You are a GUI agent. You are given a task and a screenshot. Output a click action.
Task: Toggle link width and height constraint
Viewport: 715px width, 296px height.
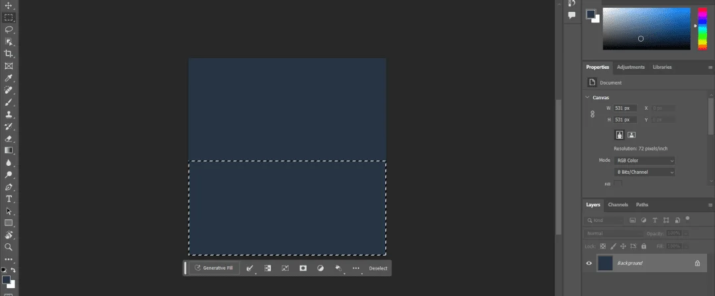coord(593,114)
